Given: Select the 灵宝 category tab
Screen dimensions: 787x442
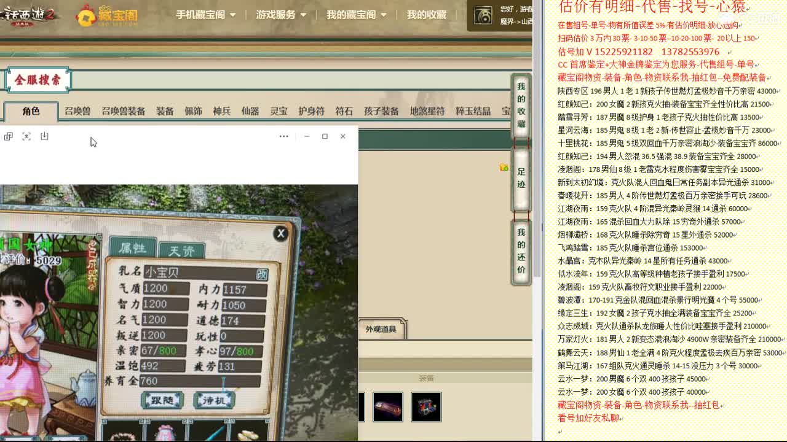Looking at the screenshot, I should (279, 111).
